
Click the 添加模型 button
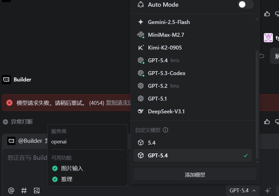point(195,175)
